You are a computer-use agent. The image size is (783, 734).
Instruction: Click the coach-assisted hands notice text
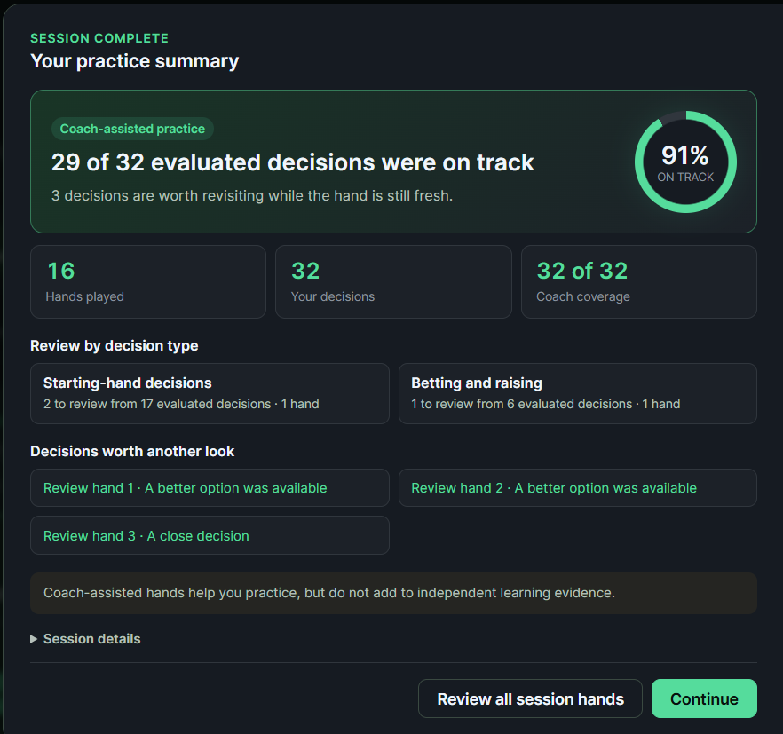(329, 593)
